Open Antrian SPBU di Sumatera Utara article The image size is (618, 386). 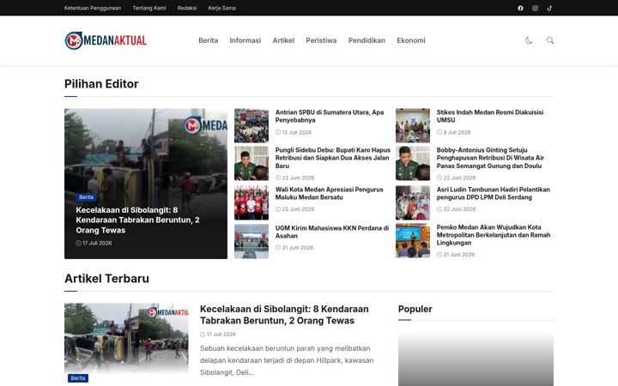[330, 116]
